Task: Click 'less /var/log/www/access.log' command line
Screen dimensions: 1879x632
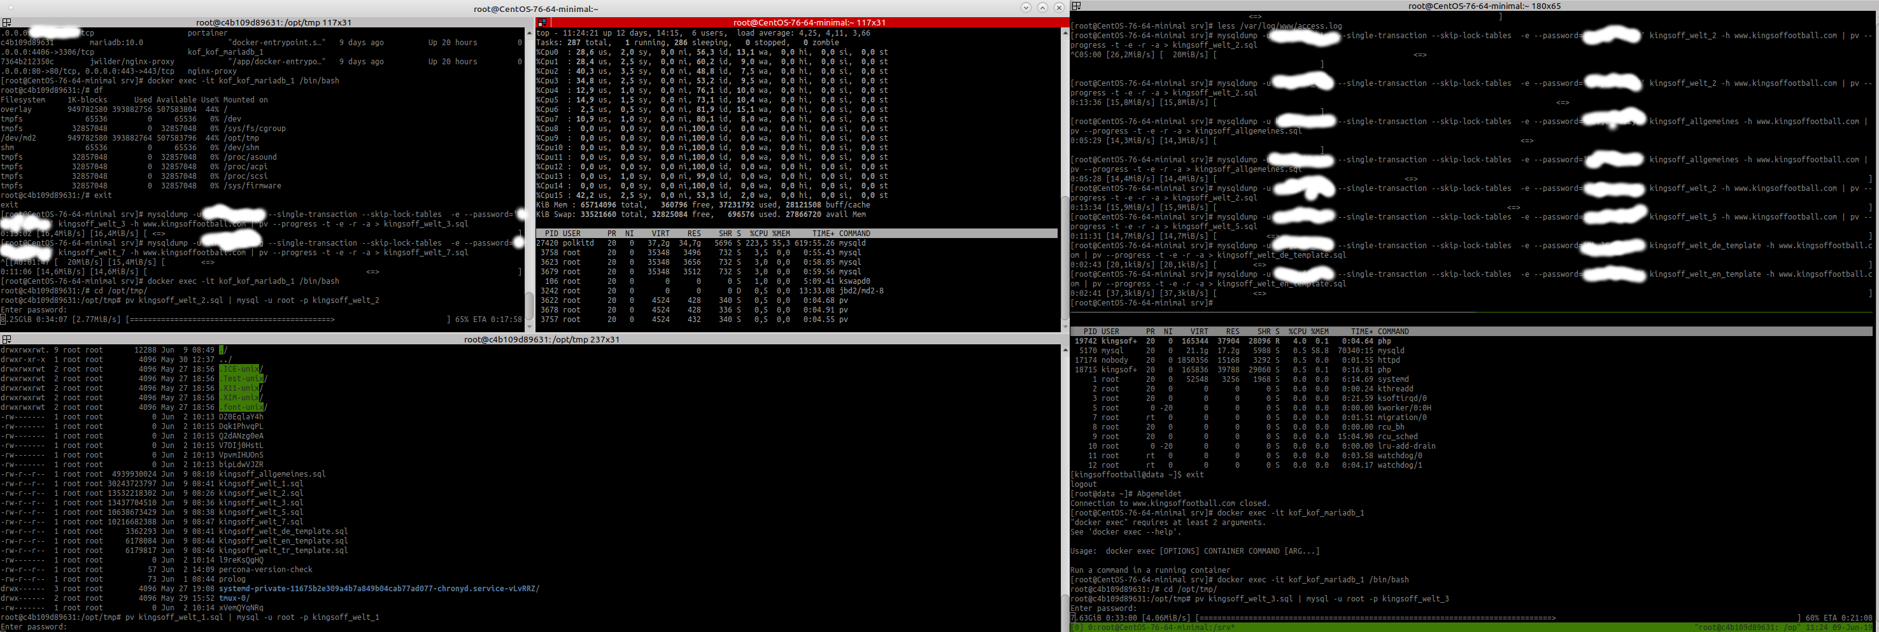Action: coord(1279,25)
